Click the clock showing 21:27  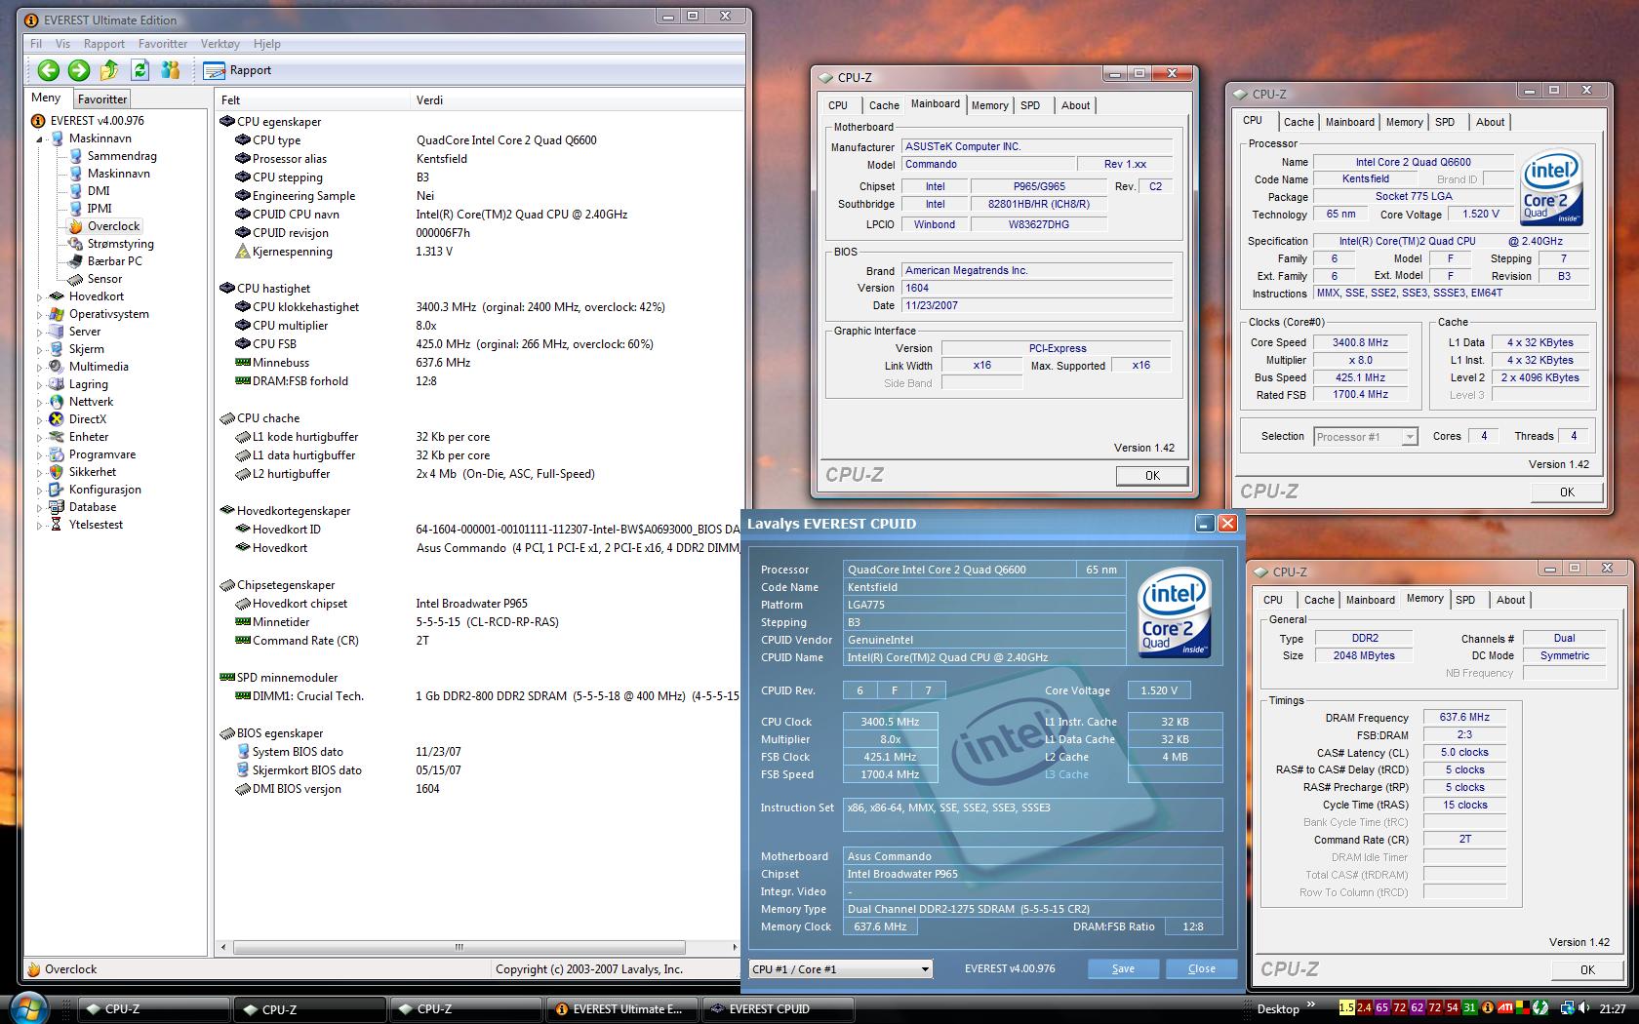(1612, 1008)
